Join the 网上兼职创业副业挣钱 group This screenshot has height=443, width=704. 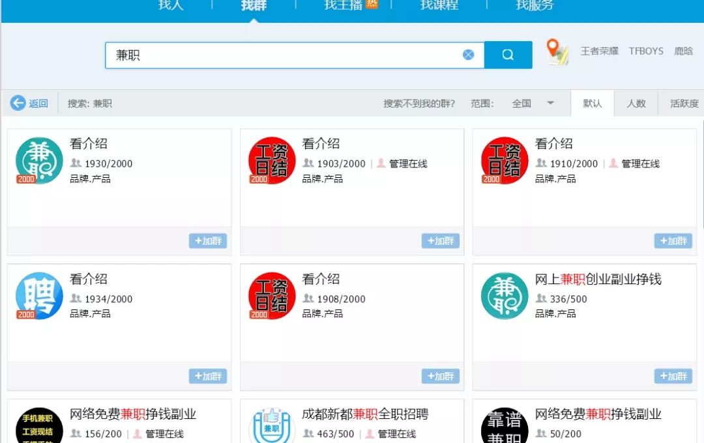click(x=673, y=376)
